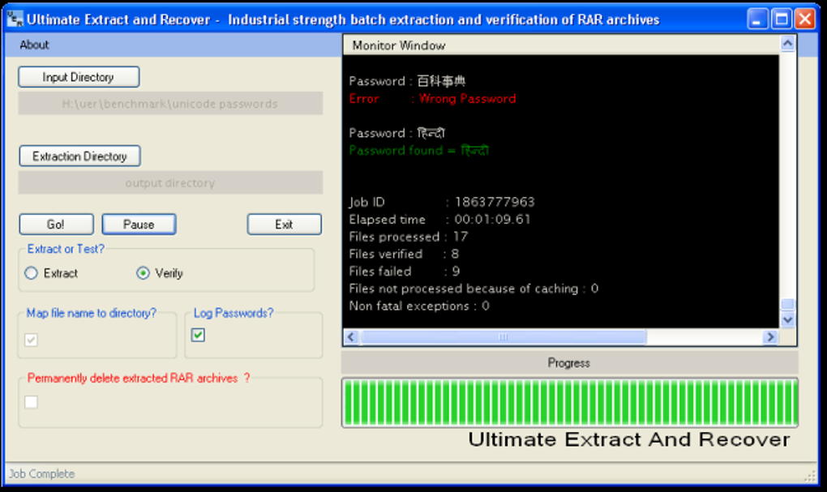The height and width of the screenshot is (492, 827).
Task: Click the horizontal scroll right arrow
Action: point(770,337)
